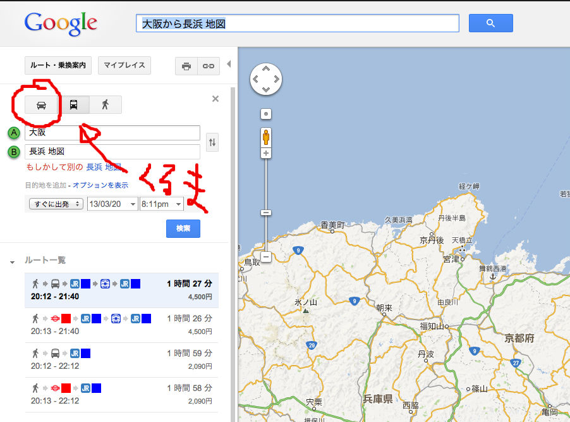Select the 20:13 - 22:12 route
The height and width of the screenshot is (422, 570).
[x=121, y=395]
